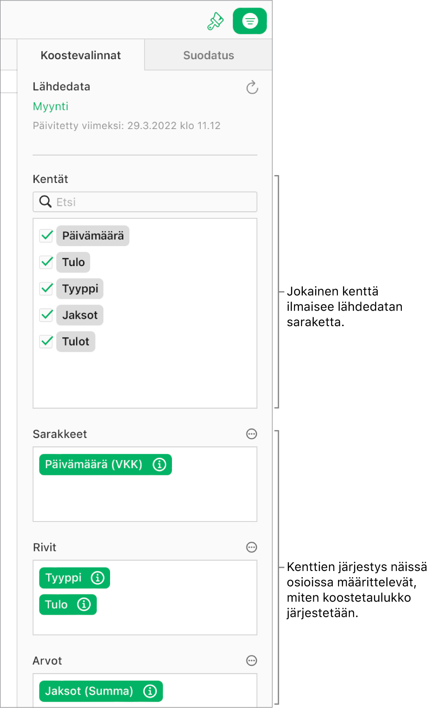Click the Tulot field tag
The width and height of the screenshot is (431, 708).
tap(76, 342)
